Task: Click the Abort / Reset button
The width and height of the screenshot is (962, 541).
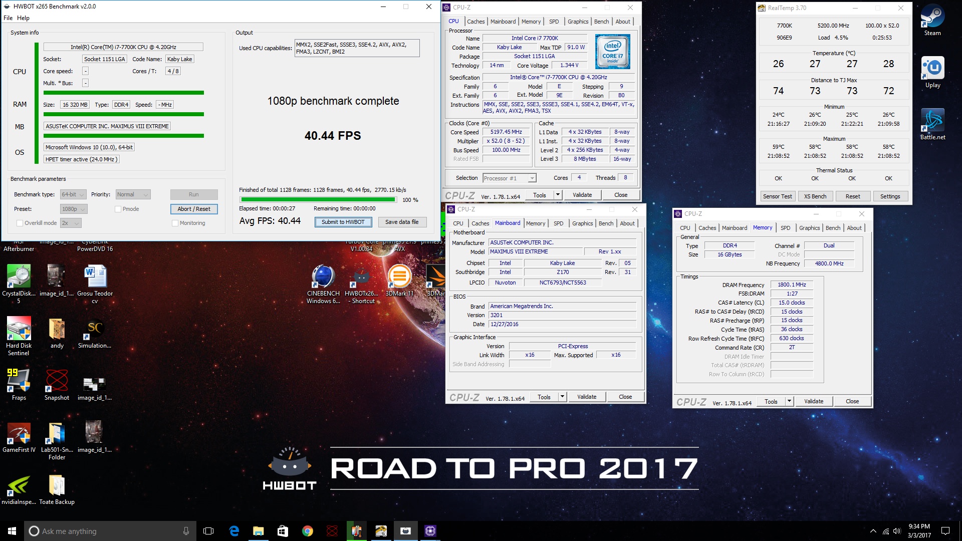Action: pos(194,209)
